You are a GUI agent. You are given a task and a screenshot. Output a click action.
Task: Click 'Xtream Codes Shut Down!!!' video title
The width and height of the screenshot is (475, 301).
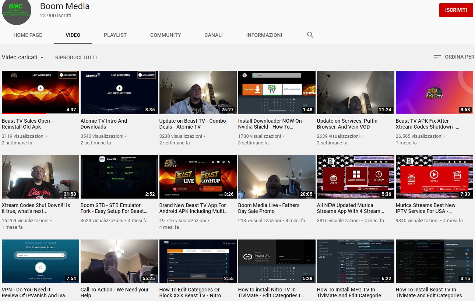36,208
